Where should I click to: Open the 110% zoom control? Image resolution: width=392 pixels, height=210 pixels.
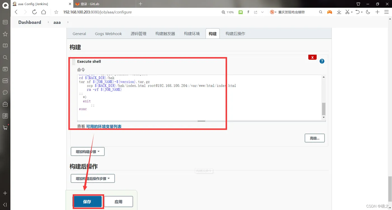[x=228, y=12]
